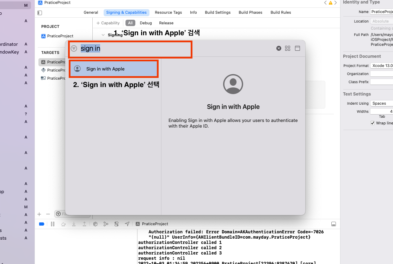Open the Project Format Xcode 13.0 dropdown

point(382,66)
